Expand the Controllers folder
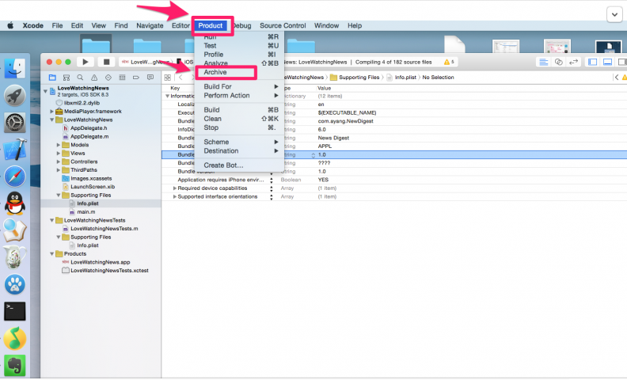Screen dimensions: 627x380 (x=59, y=161)
